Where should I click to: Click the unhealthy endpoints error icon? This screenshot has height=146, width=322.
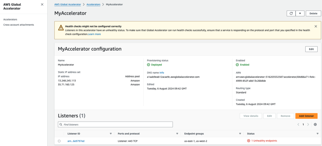pyautogui.click(x=248, y=141)
